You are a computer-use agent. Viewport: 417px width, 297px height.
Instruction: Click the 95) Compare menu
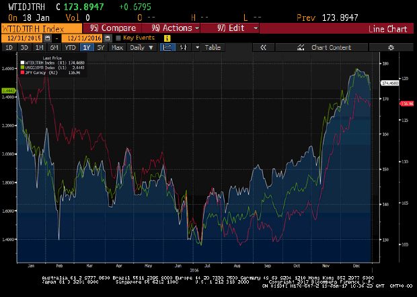tap(112, 28)
